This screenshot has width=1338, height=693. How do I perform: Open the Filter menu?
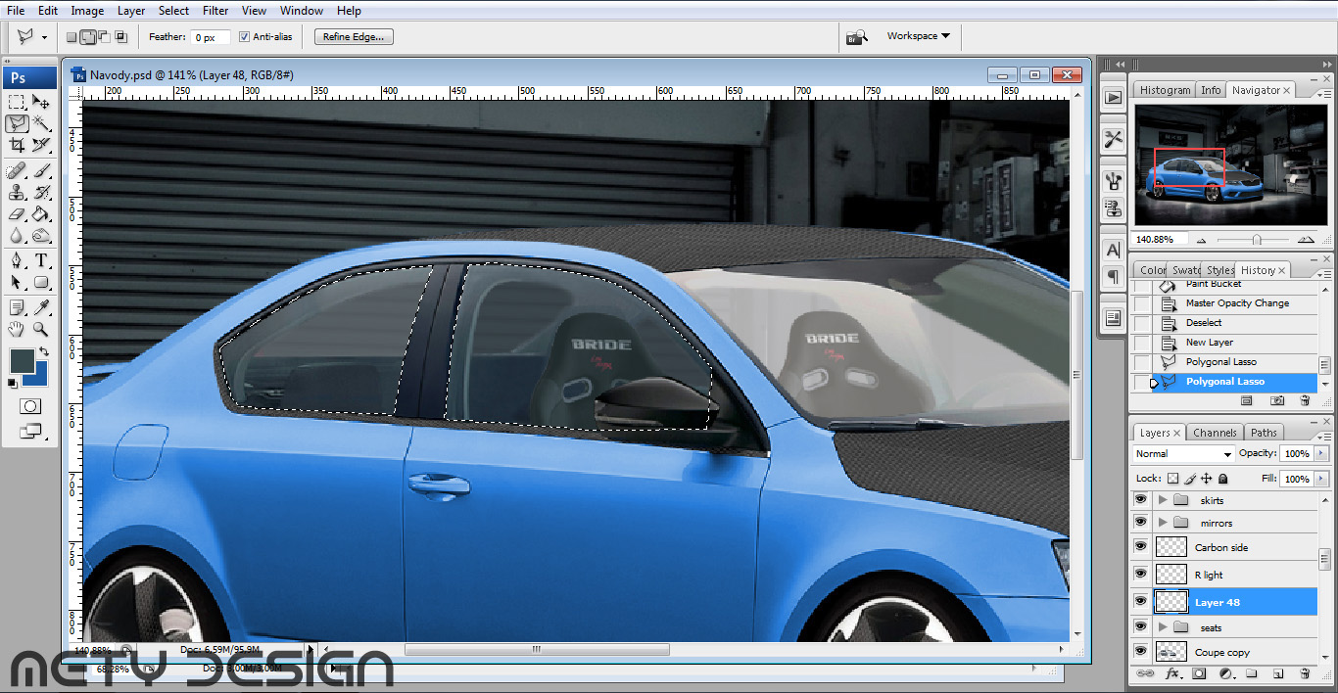click(215, 11)
